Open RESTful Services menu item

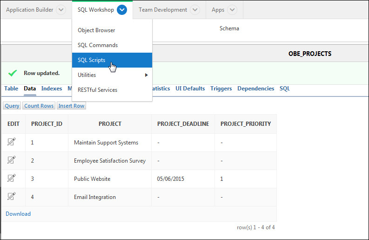97,90
